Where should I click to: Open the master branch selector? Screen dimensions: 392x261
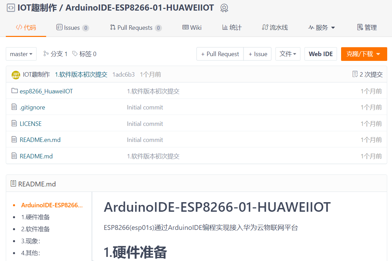pyautogui.click(x=21, y=54)
